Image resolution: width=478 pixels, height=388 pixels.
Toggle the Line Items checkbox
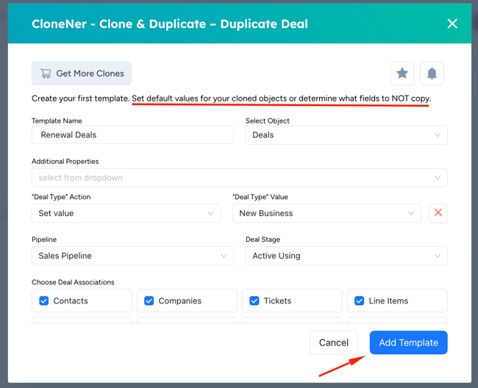pyautogui.click(x=359, y=301)
